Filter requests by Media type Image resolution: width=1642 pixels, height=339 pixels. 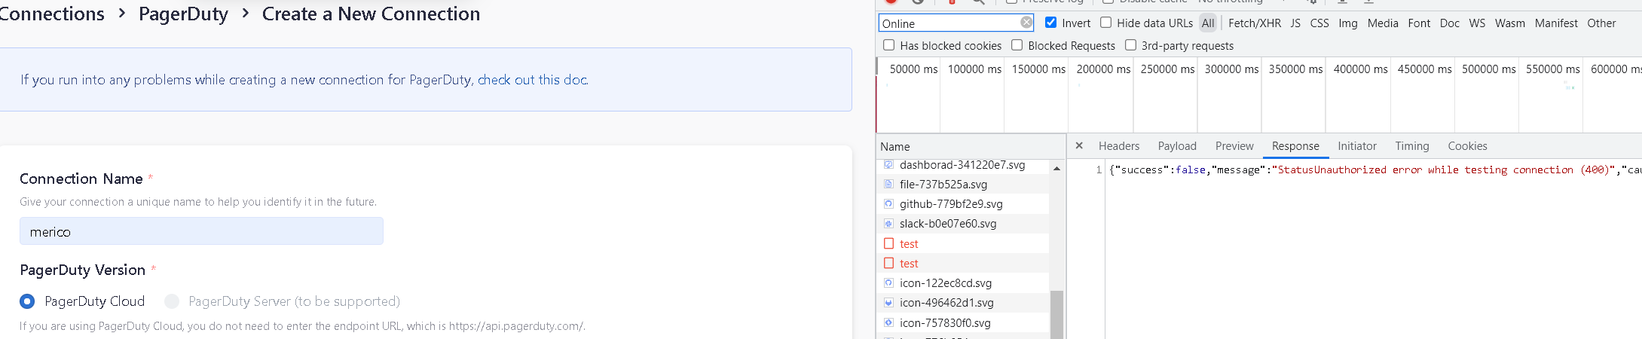(x=1383, y=23)
